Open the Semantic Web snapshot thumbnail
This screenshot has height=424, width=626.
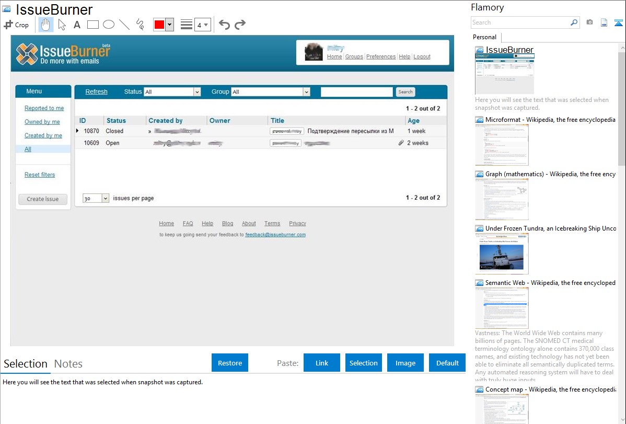tap(502, 308)
